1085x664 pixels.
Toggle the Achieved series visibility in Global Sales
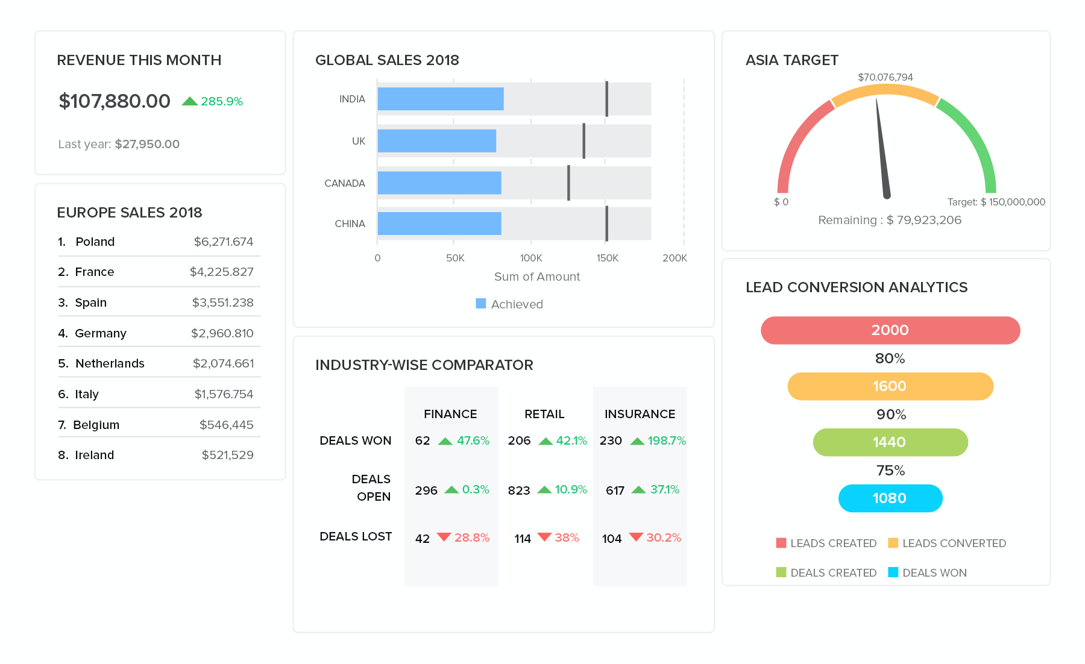(x=480, y=304)
